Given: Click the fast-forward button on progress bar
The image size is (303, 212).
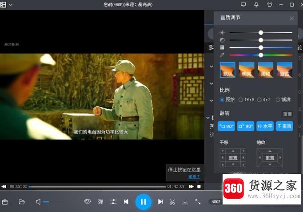Looking at the screenshot, I should click(x=191, y=187).
